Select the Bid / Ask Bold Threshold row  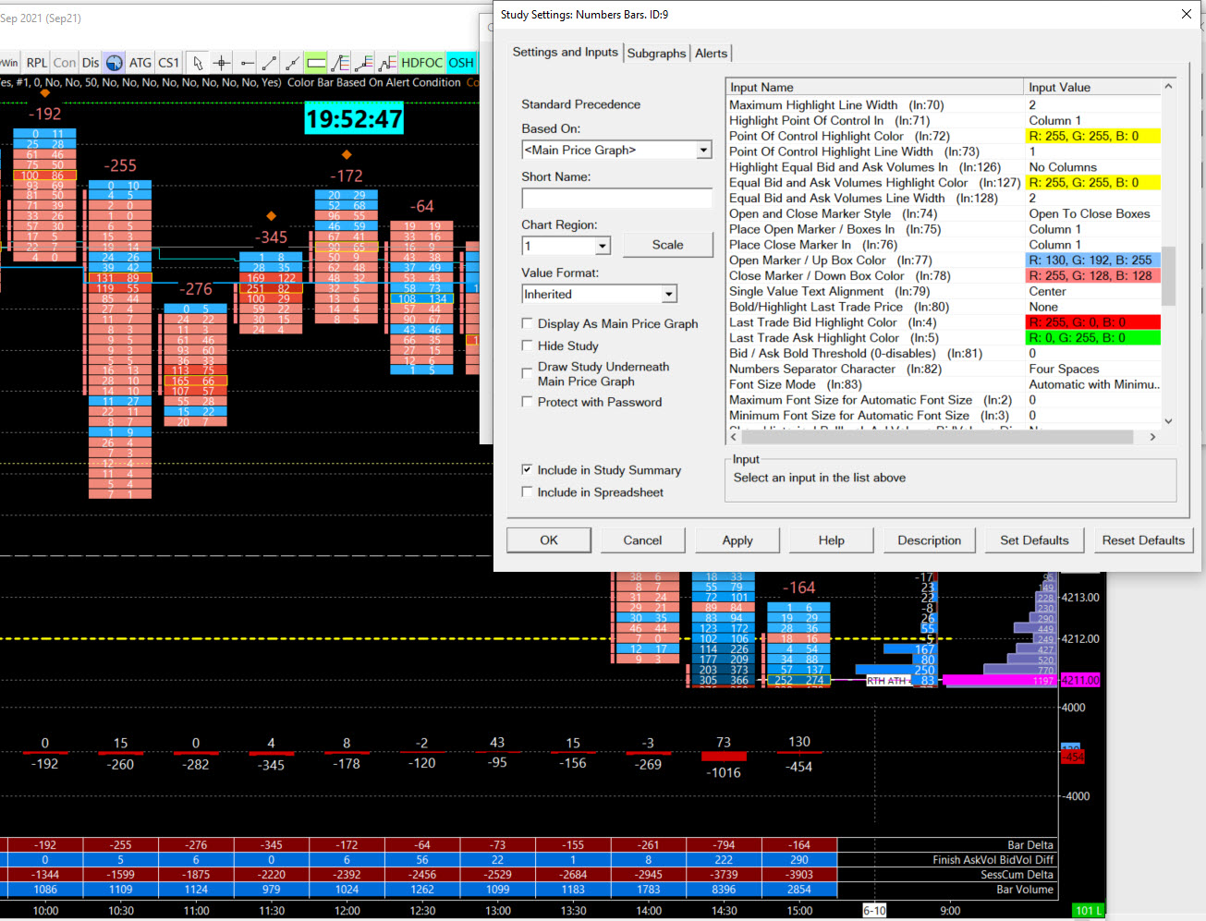pos(944,353)
